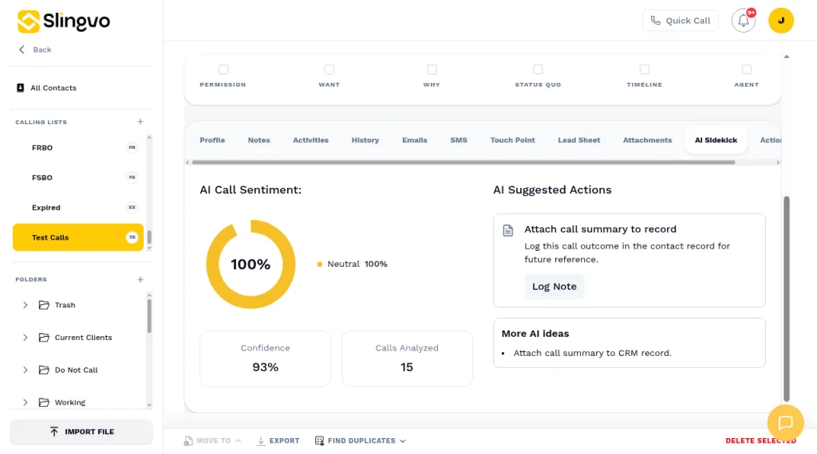Switch to the SMS tab
Viewport: 817px width, 454px height.
[459, 140]
